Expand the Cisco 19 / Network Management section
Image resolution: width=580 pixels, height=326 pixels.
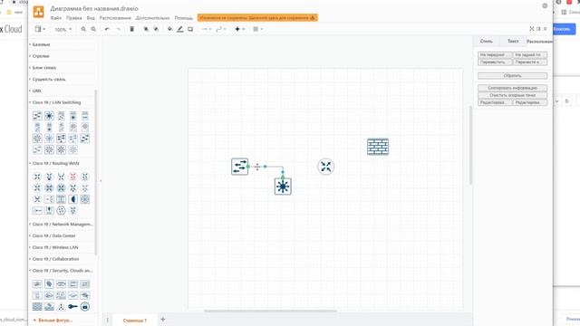pos(62,225)
